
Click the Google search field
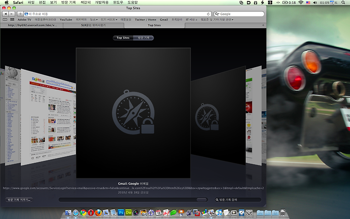click(239, 14)
